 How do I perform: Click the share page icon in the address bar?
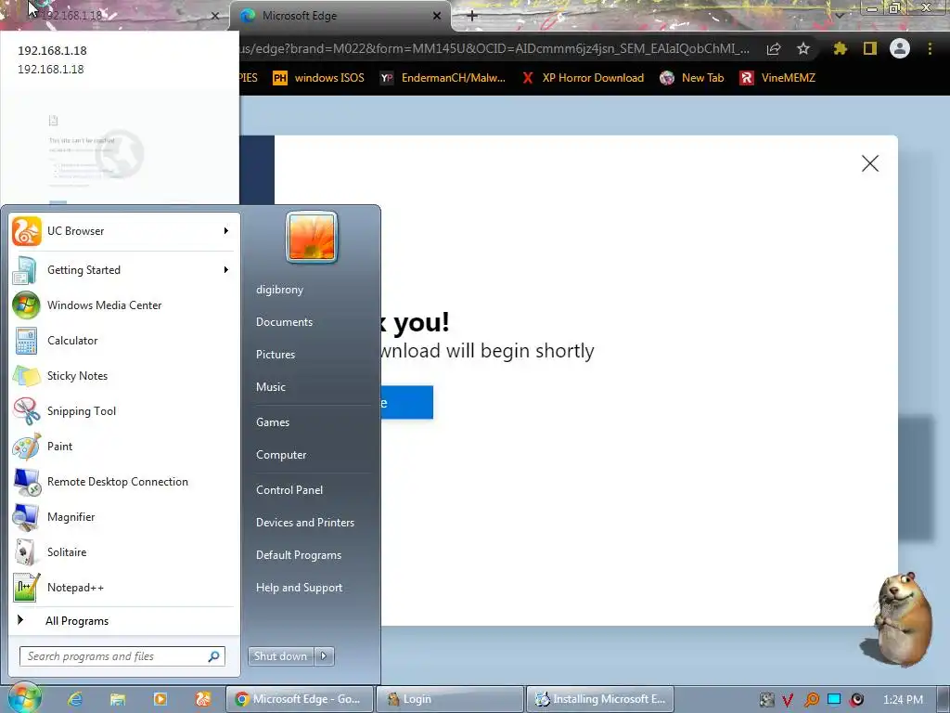[x=774, y=49]
